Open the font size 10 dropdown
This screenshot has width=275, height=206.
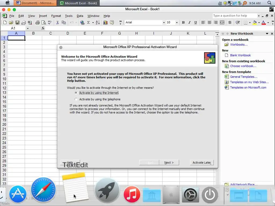[177, 23]
